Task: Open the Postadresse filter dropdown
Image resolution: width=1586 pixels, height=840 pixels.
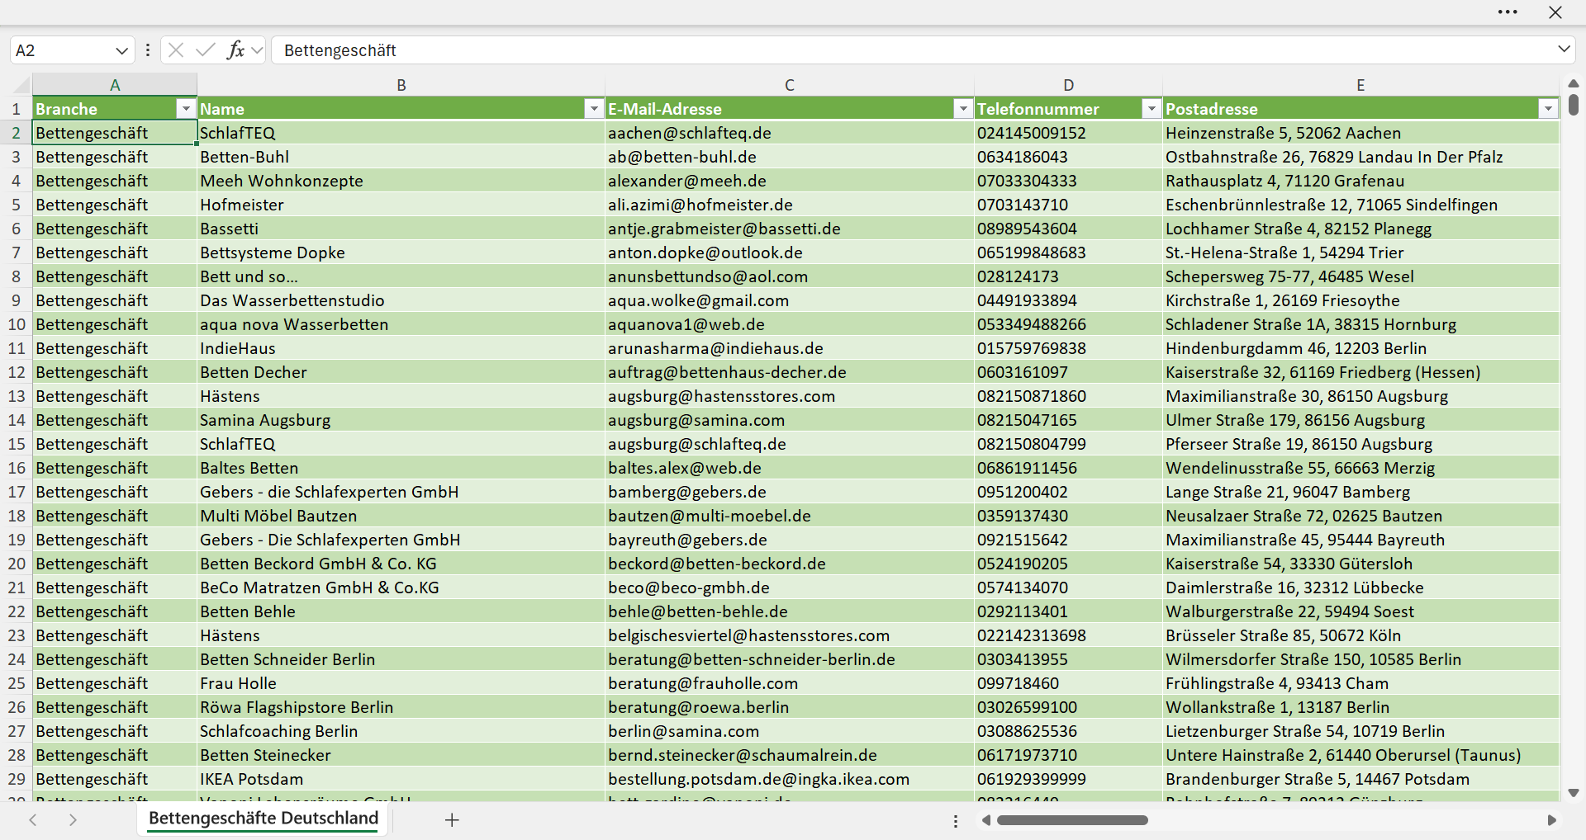Action: pyautogui.click(x=1548, y=109)
